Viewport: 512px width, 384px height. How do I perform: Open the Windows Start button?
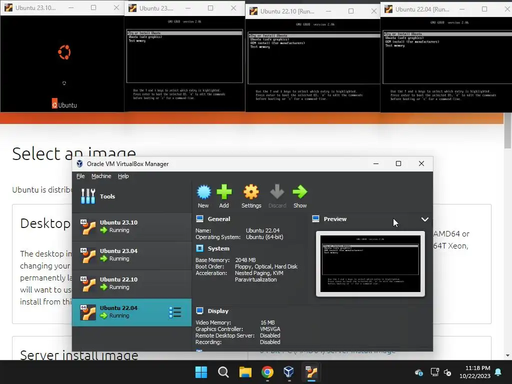click(201, 372)
